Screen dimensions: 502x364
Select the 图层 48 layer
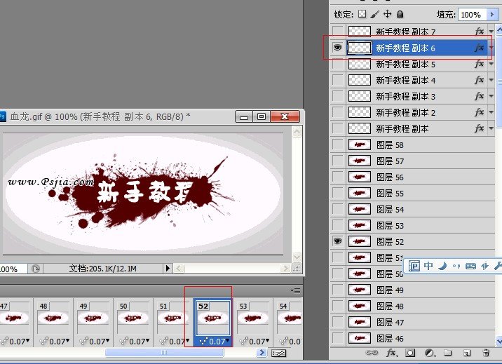coord(420,306)
